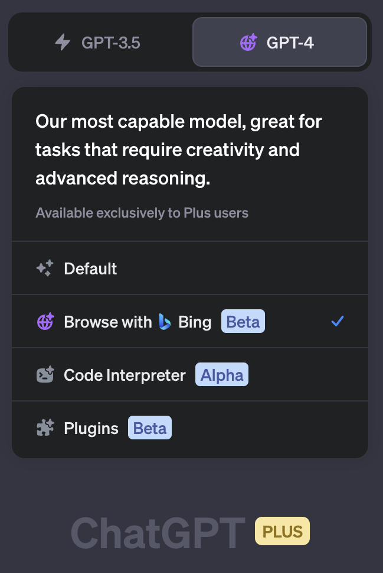The width and height of the screenshot is (383, 573).
Task: Click the Beta badge beside Plugins
Action: pos(149,428)
